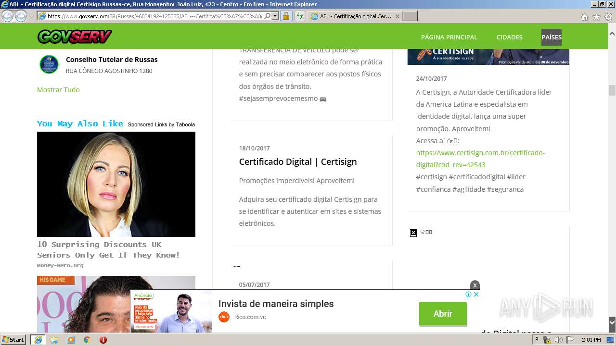This screenshot has height=346, width=616.
Task: Open Invista de maneira simples ad headline
Action: [x=276, y=304]
